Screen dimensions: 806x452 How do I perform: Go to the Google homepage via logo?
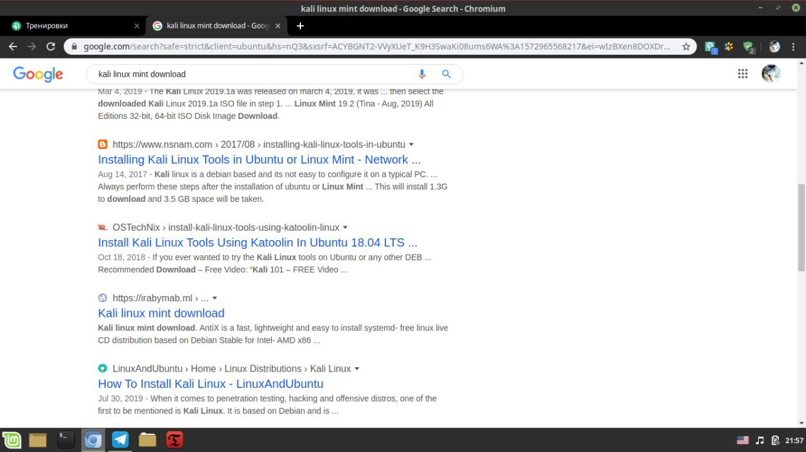pyautogui.click(x=38, y=74)
